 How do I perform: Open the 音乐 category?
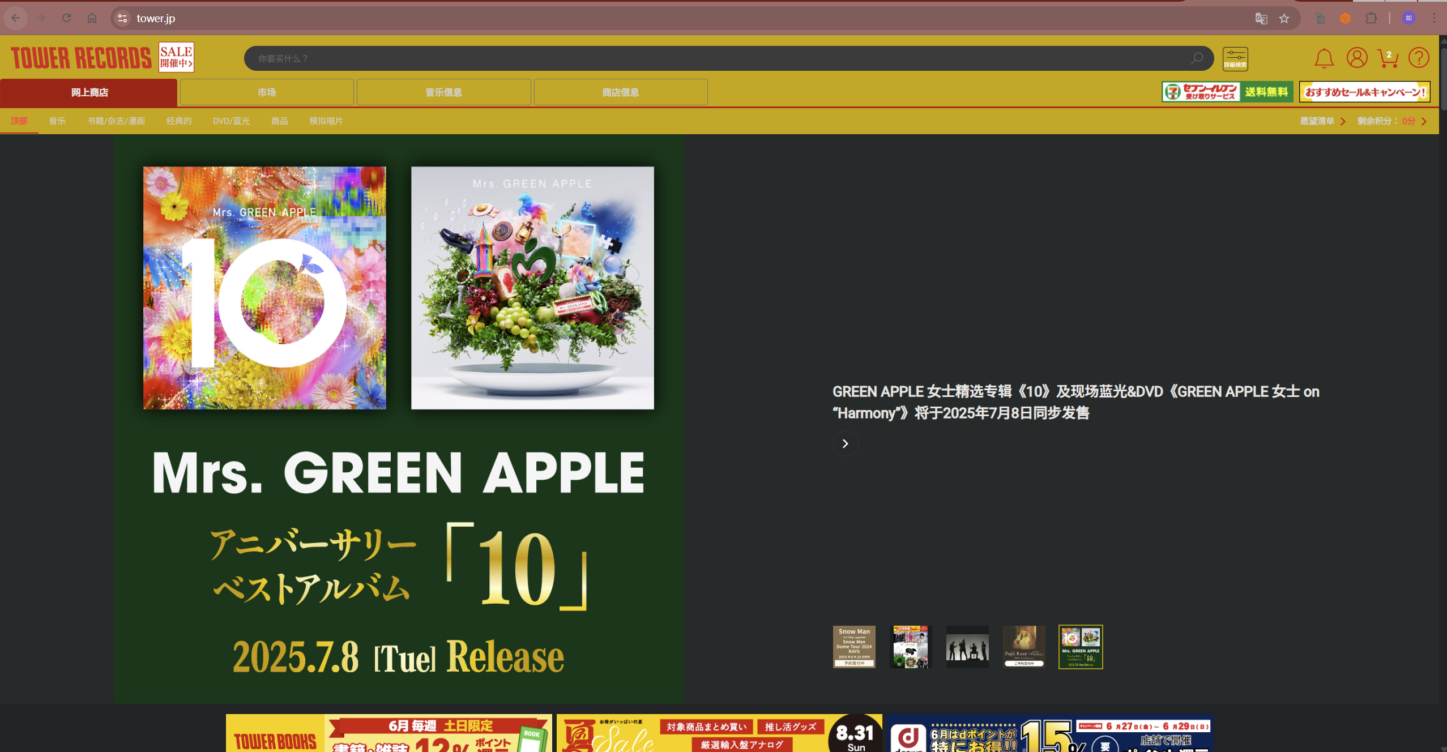tap(57, 121)
